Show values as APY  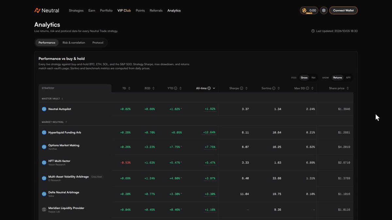click(348, 78)
